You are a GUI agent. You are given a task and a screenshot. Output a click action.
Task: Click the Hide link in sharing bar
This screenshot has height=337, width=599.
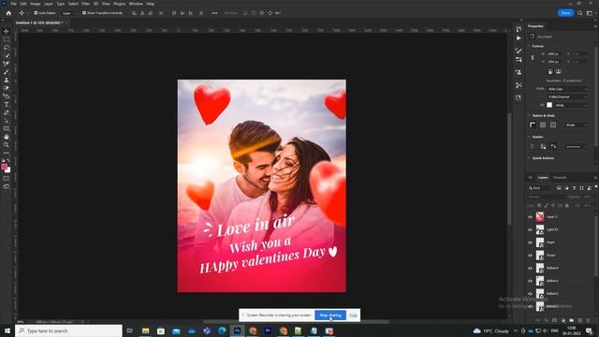[353, 315]
